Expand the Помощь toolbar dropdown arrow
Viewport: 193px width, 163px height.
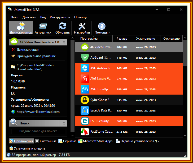tap(109, 32)
